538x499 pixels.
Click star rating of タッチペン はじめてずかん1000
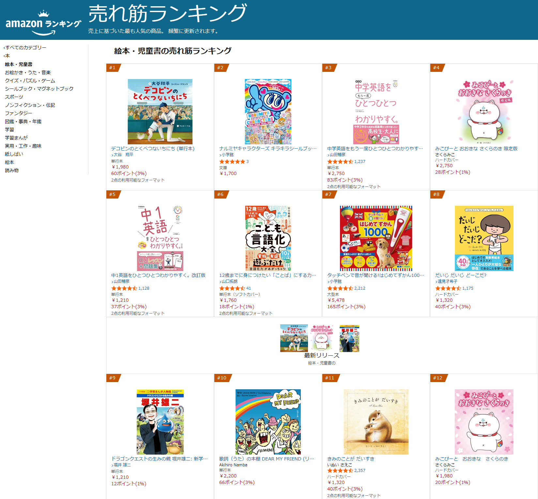coord(340,288)
